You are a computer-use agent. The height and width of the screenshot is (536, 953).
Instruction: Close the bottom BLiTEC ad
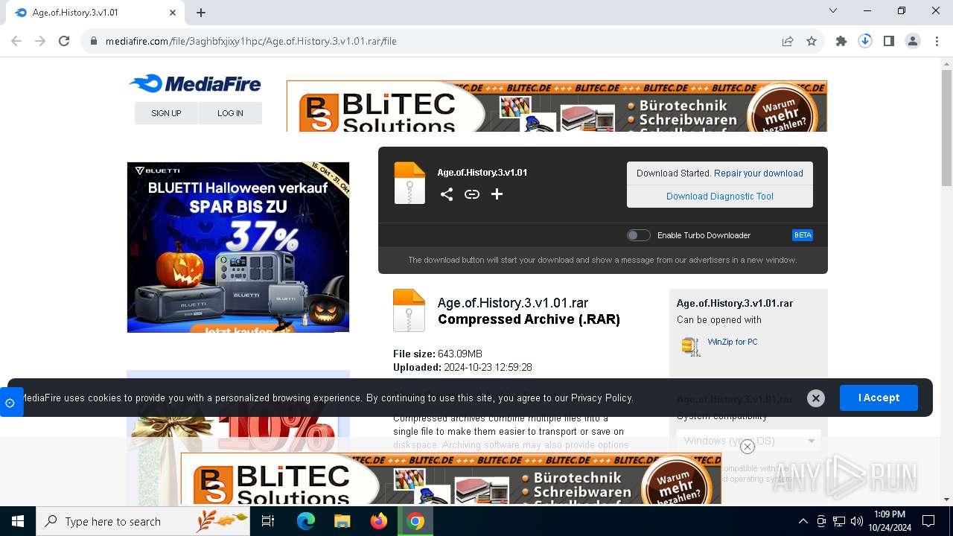click(x=748, y=447)
